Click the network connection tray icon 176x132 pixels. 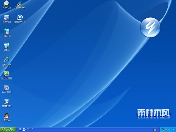coord(166,130)
